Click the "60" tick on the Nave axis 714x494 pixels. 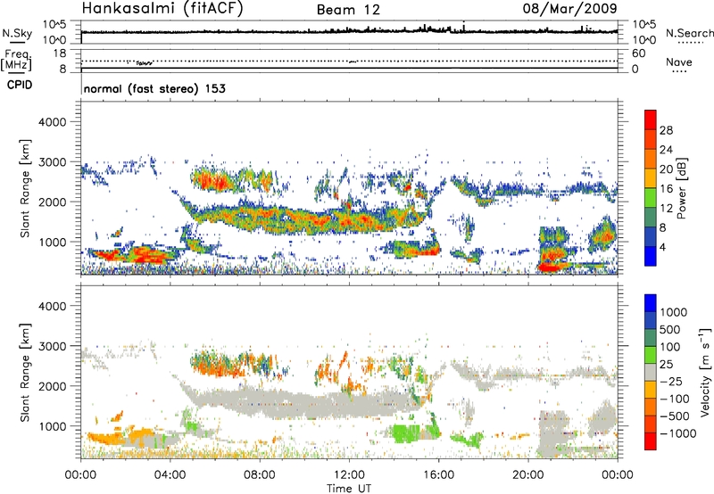point(638,54)
